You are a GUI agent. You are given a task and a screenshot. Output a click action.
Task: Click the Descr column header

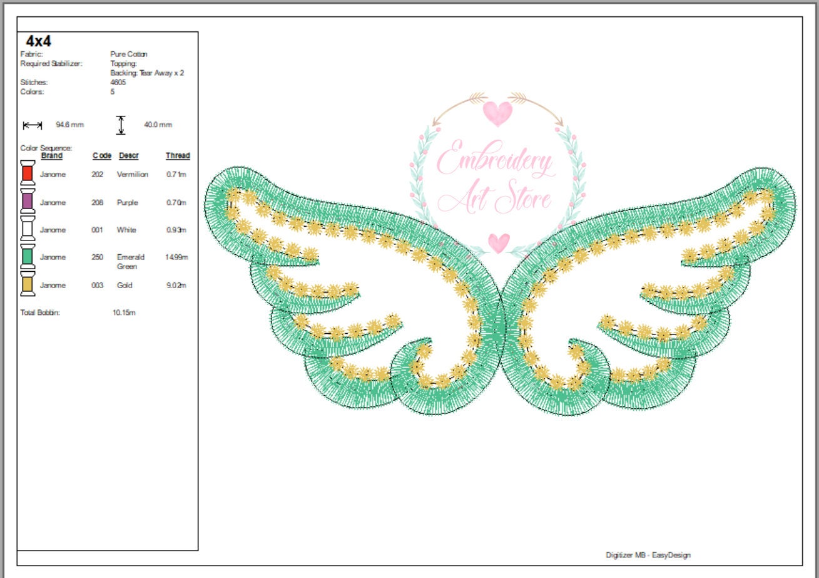pos(128,155)
